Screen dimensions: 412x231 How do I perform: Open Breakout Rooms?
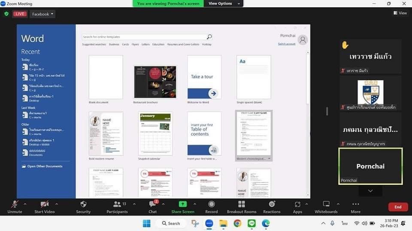tap(242, 204)
